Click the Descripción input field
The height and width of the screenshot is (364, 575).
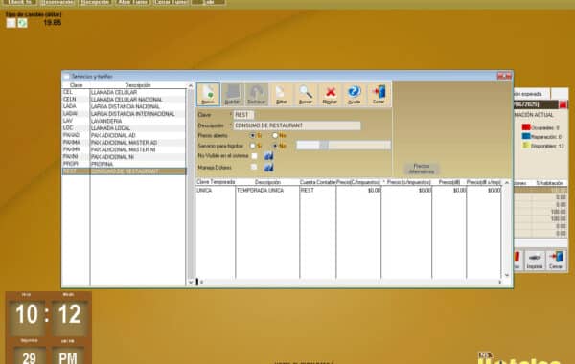click(x=297, y=125)
